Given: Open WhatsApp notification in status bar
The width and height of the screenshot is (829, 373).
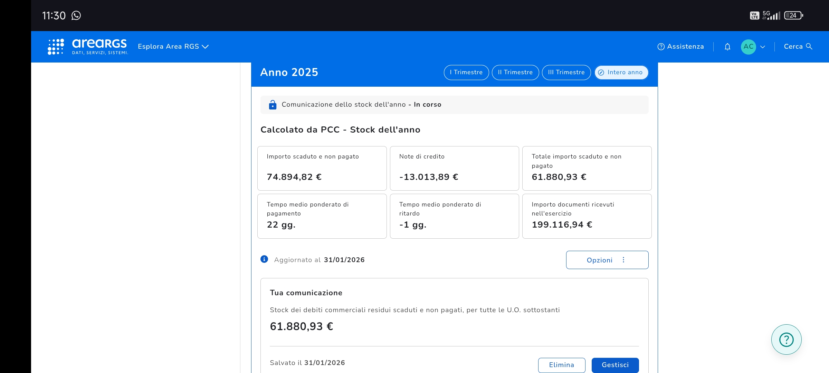Looking at the screenshot, I should pyautogui.click(x=76, y=16).
